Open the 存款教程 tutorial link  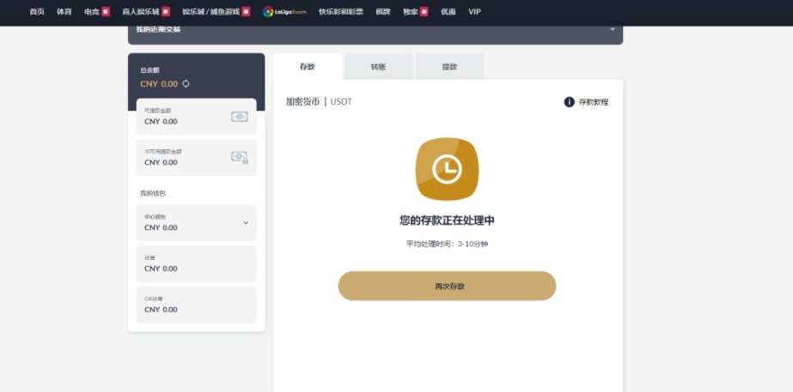[594, 102]
